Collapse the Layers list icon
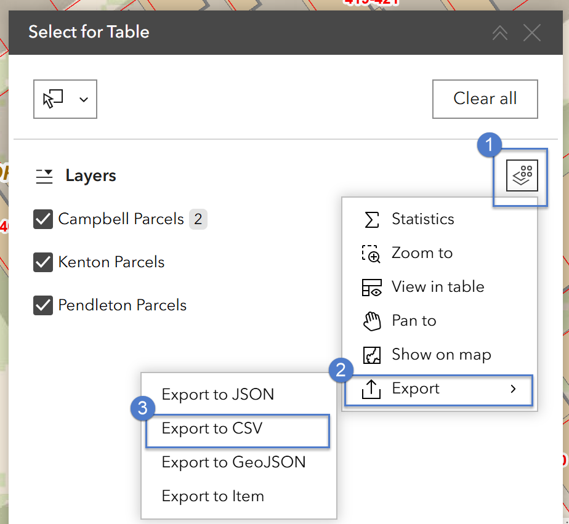569x524 pixels. tap(44, 176)
